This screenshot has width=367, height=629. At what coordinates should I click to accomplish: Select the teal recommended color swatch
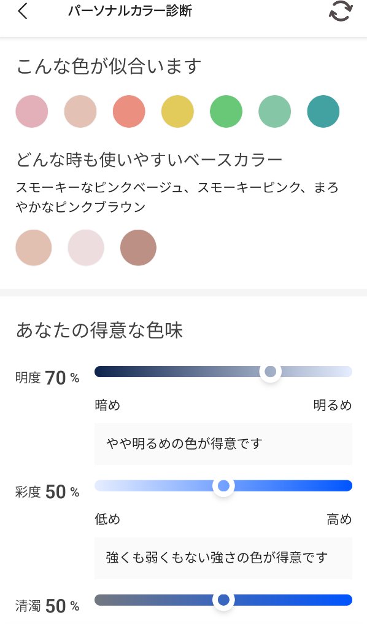coord(323,111)
